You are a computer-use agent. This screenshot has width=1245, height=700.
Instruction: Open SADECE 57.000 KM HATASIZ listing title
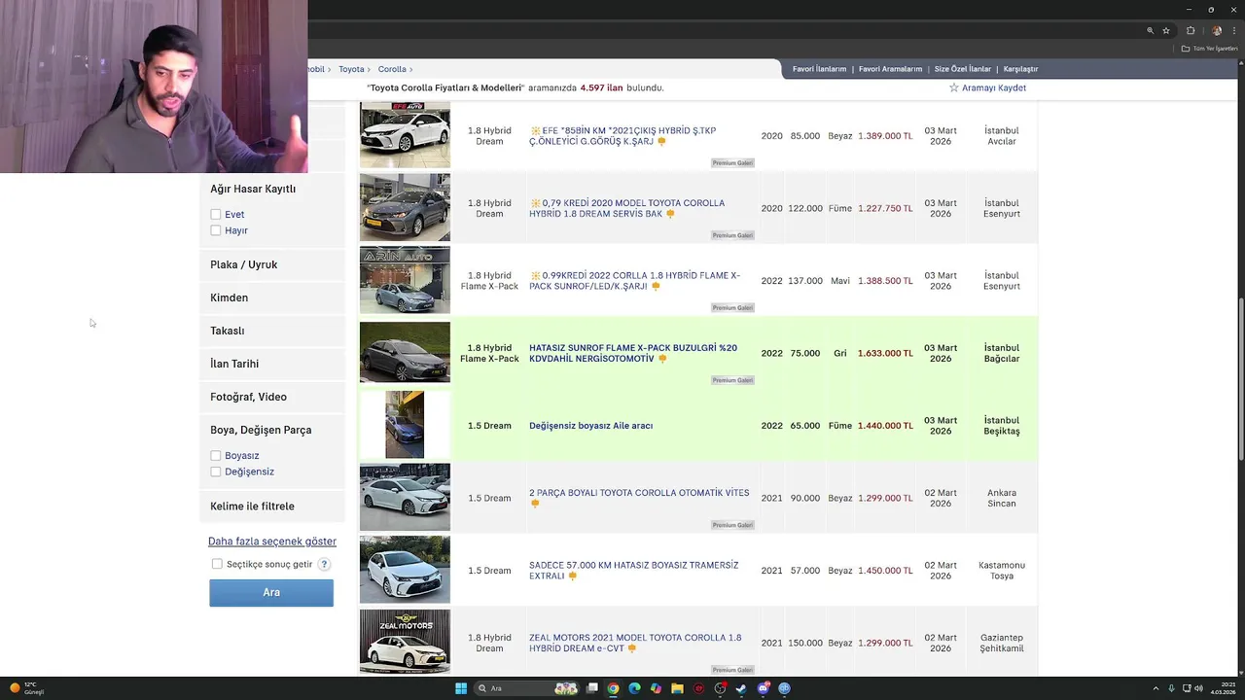coord(633,571)
